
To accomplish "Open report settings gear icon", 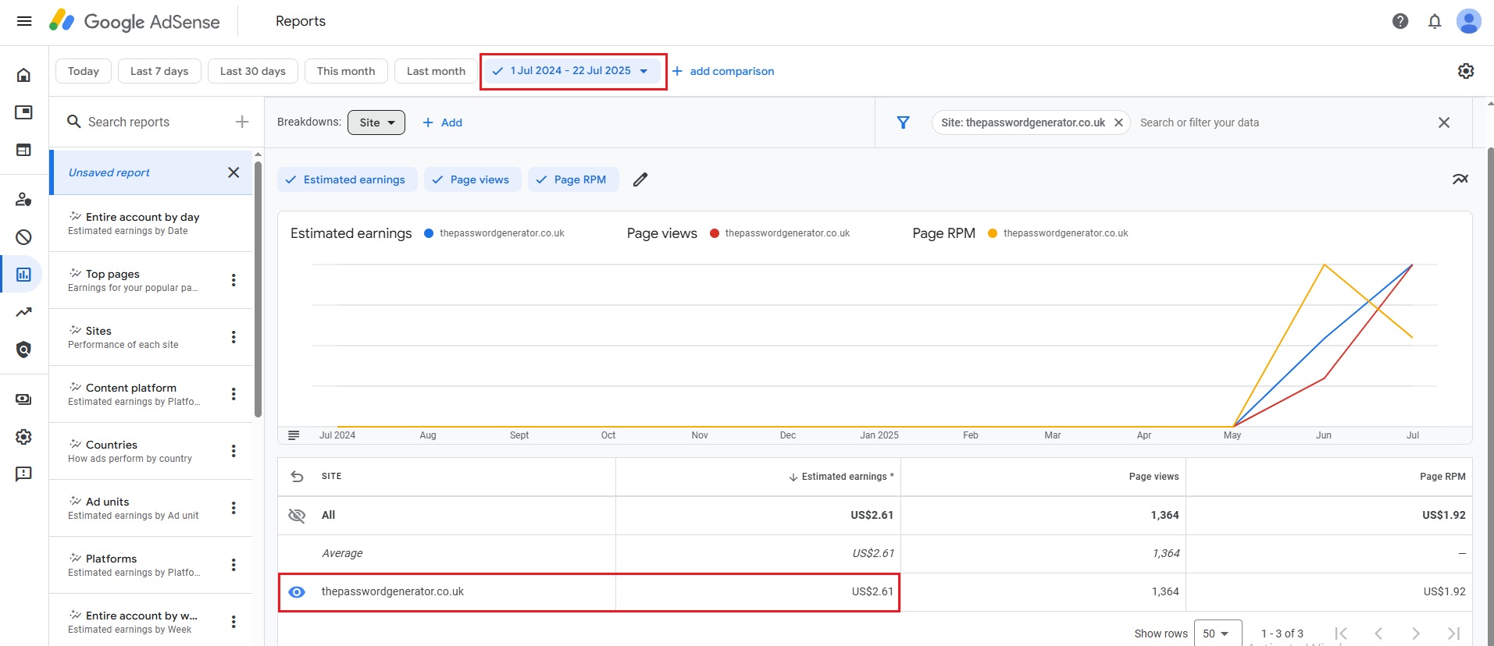I will pyautogui.click(x=1466, y=71).
